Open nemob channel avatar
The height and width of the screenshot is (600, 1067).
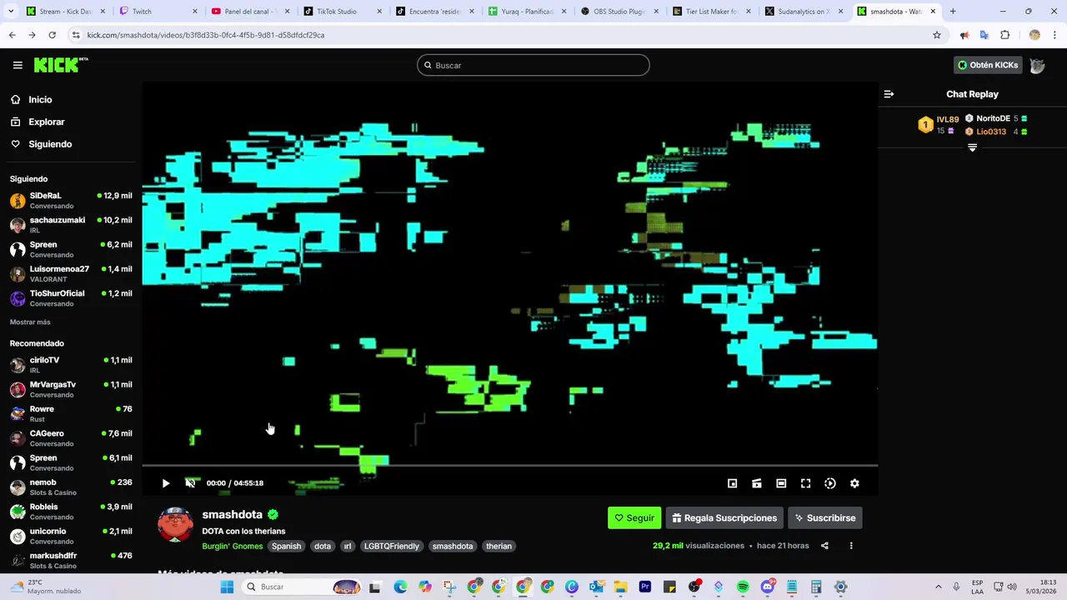click(x=18, y=487)
